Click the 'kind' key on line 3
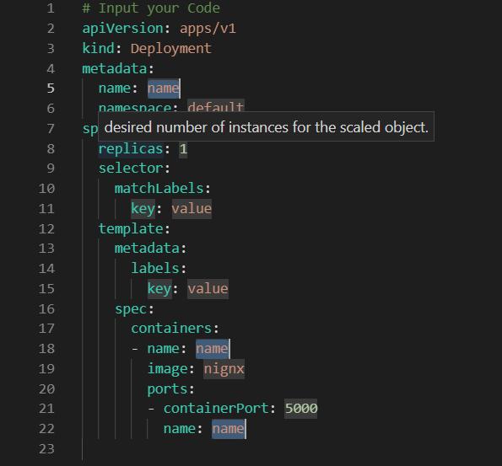The height and width of the screenshot is (466, 502). tap(98, 49)
